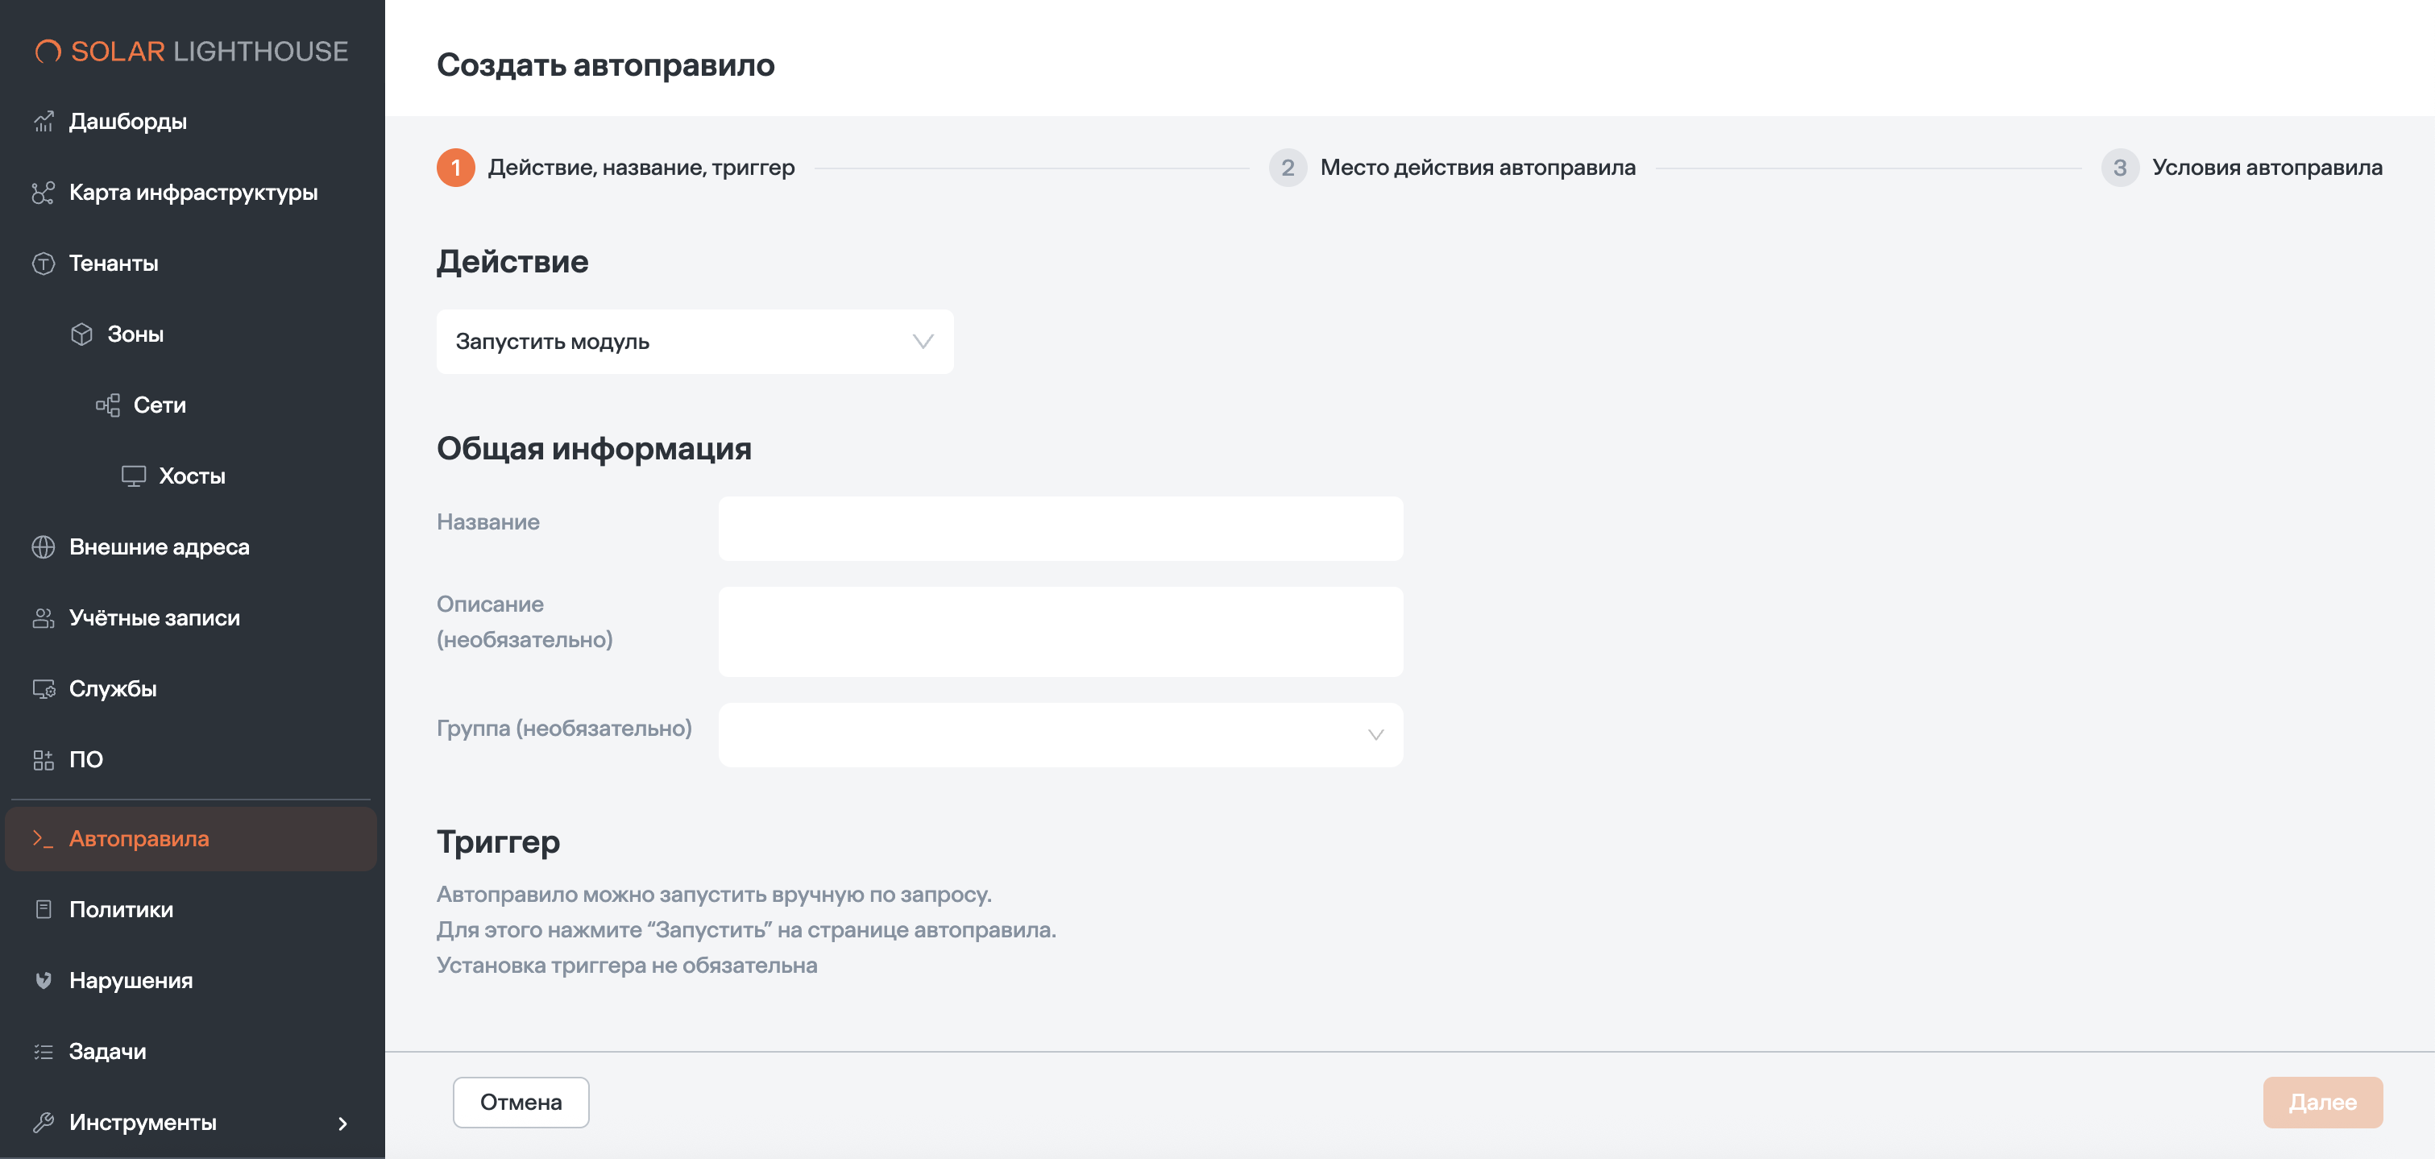The width and height of the screenshot is (2435, 1159).
Task: Click the Далее button
Action: coord(2322,1103)
